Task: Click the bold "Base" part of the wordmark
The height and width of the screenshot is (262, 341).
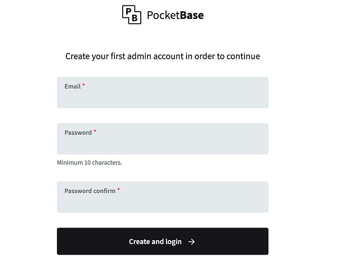Action: [191, 15]
